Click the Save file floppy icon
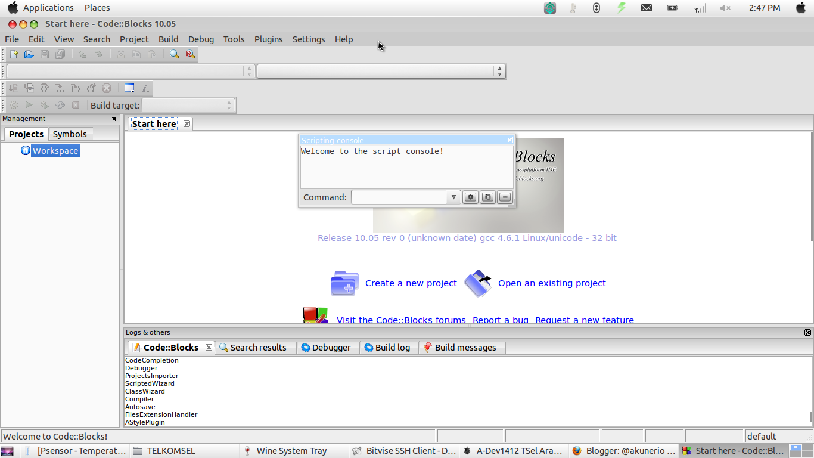This screenshot has height=458, width=814. 45,54
